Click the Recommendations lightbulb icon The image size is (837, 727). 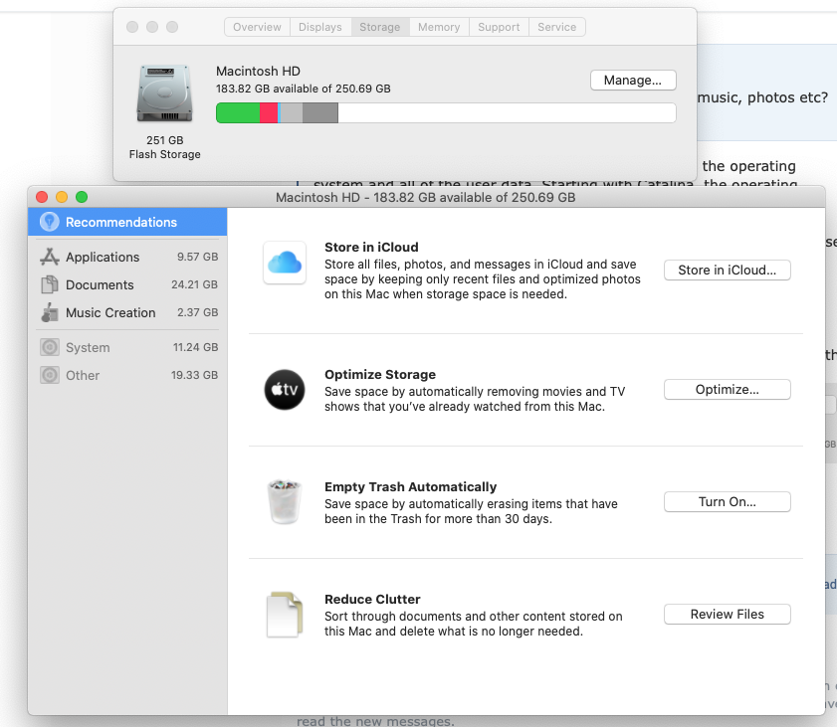click(x=50, y=222)
